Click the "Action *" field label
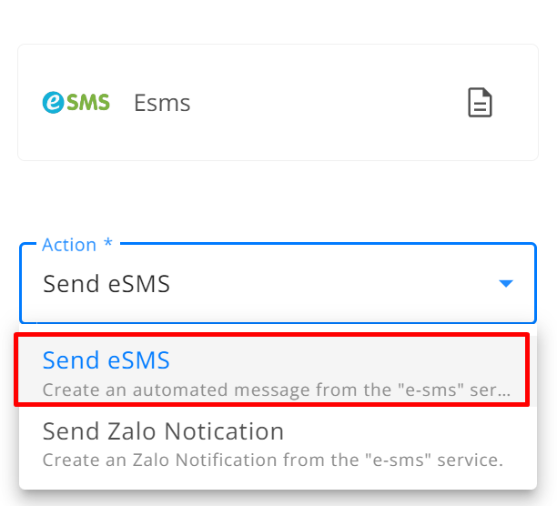This screenshot has height=506, width=557. click(x=77, y=245)
